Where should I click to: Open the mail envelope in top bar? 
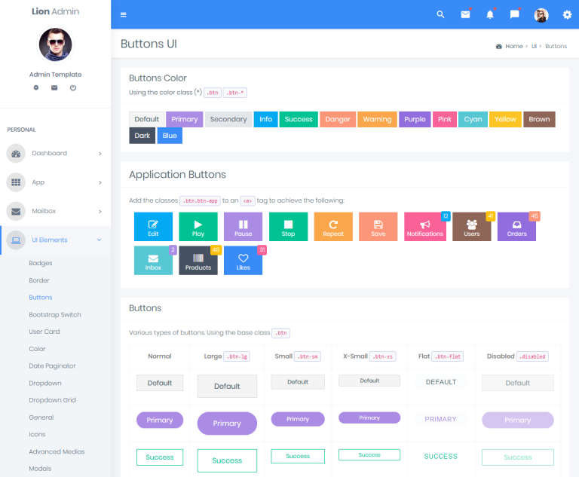click(x=465, y=15)
